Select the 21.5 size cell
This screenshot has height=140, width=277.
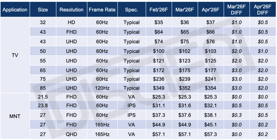point(43,97)
